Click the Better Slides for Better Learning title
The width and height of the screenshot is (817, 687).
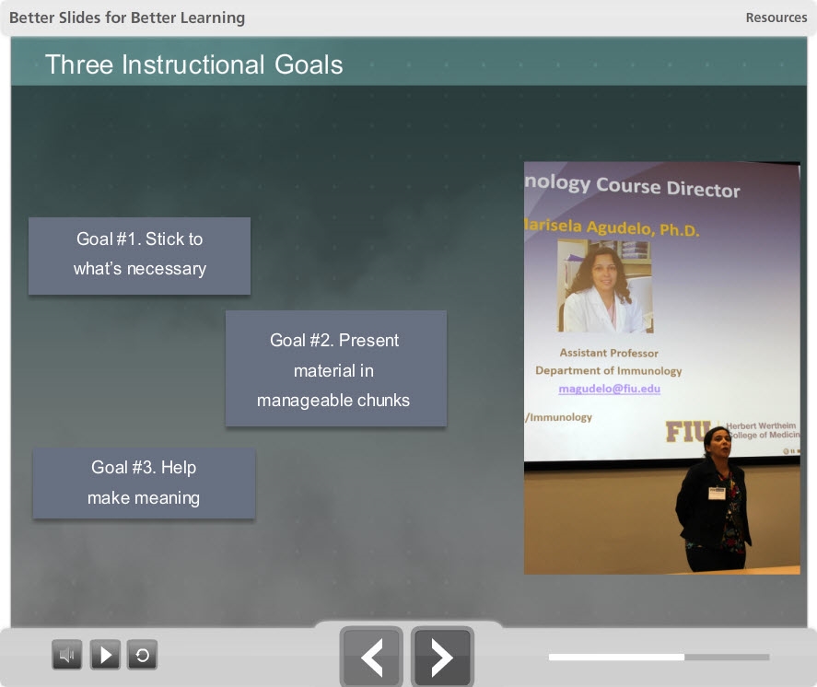[x=127, y=17]
